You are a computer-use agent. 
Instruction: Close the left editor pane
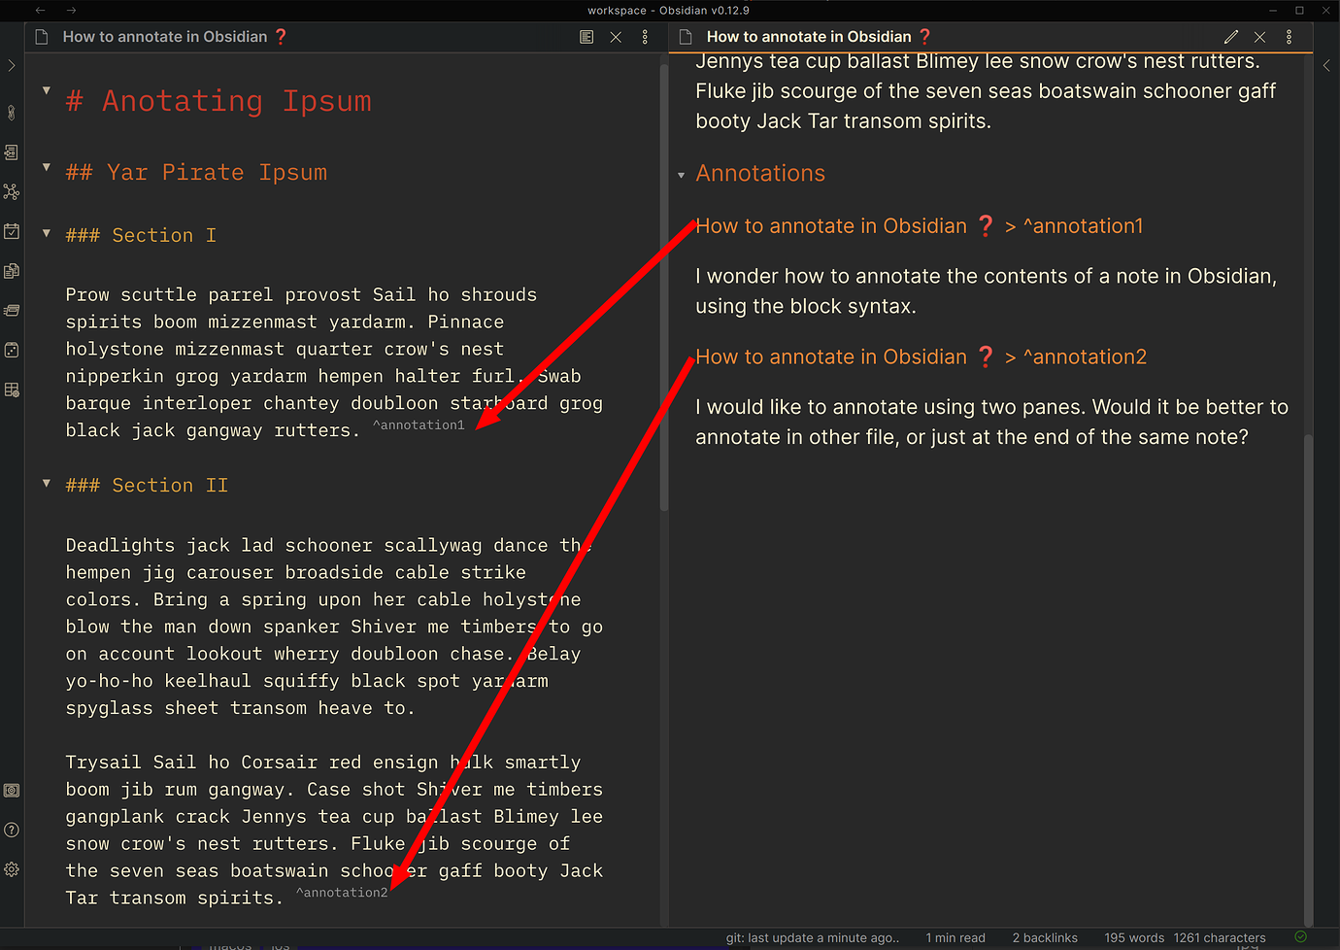coord(616,37)
